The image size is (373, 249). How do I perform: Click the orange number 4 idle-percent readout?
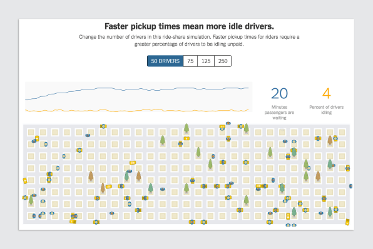(x=327, y=93)
